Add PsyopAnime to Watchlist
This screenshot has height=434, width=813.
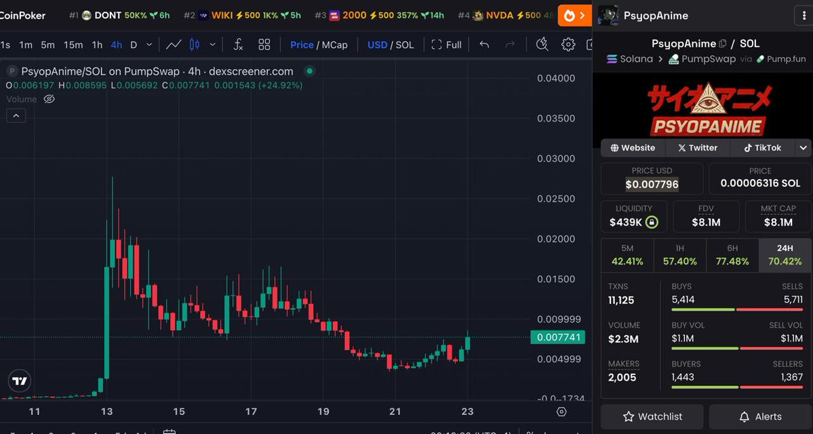click(652, 416)
